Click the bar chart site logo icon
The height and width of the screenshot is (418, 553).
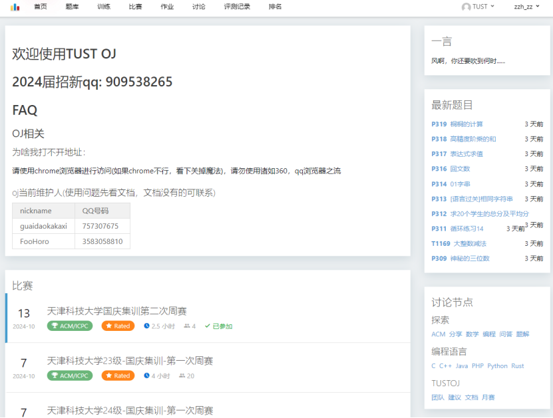[x=15, y=7]
